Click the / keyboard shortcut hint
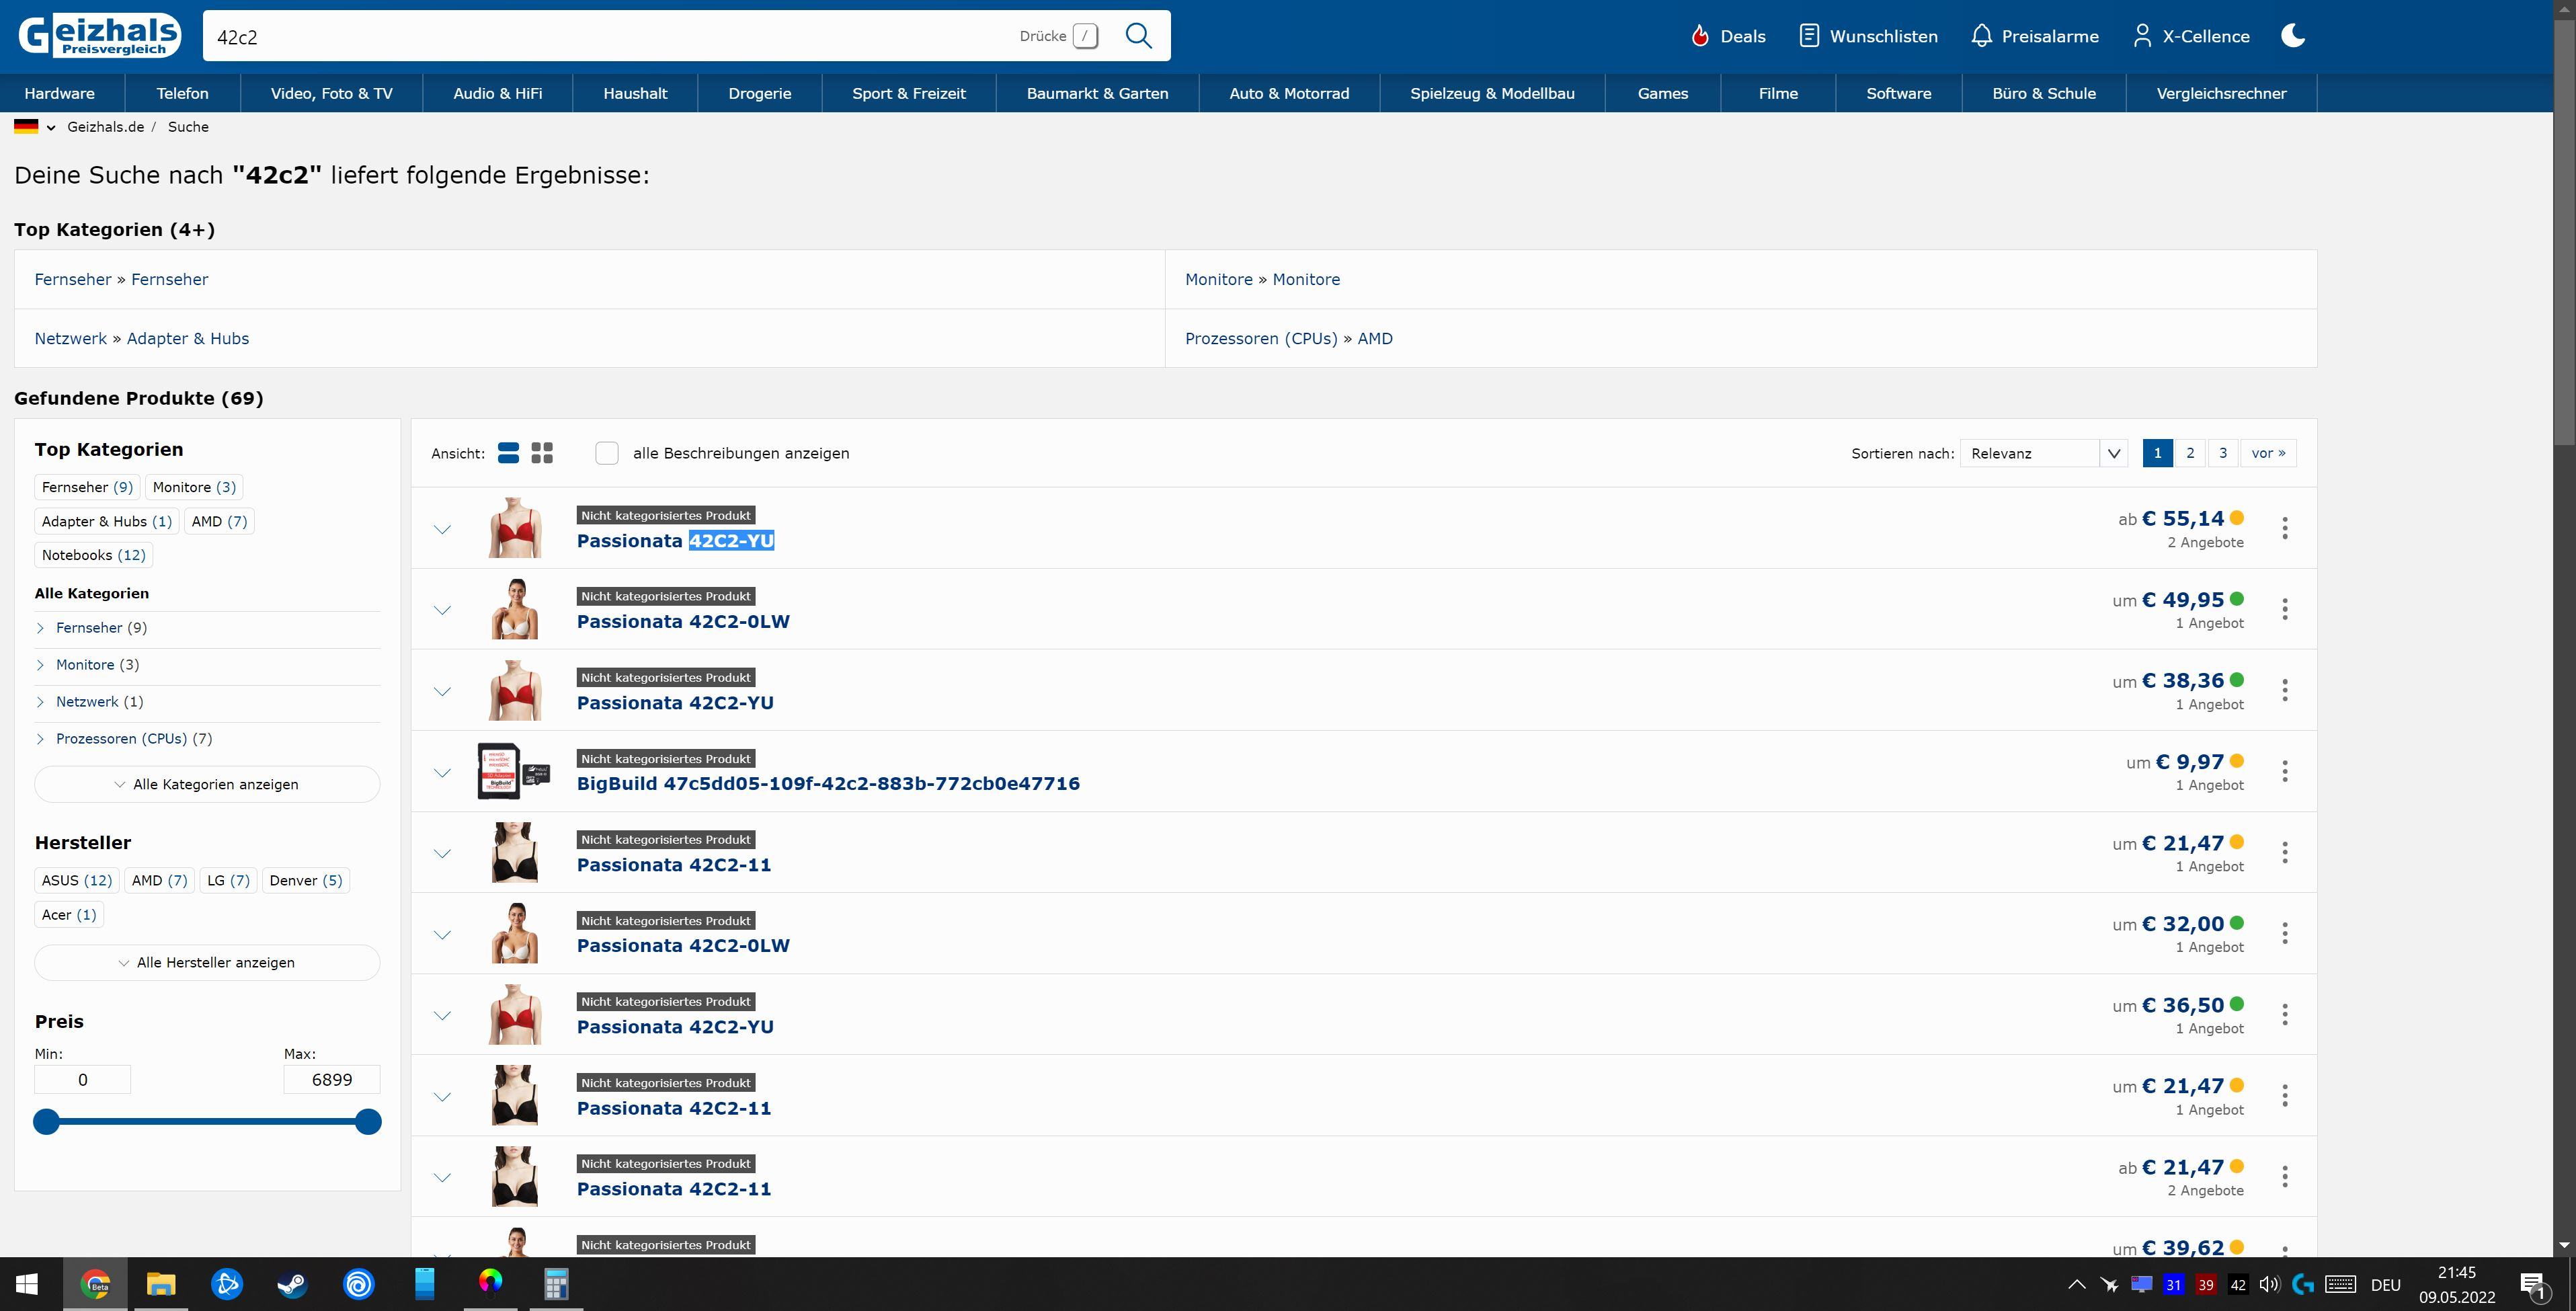 point(1085,36)
